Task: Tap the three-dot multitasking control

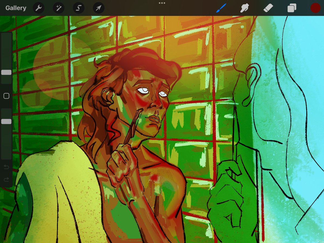Action: [162, 3]
